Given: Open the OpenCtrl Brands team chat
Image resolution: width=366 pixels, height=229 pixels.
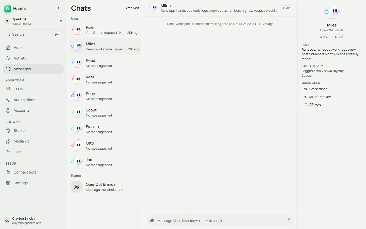Looking at the screenshot, I should (105, 187).
